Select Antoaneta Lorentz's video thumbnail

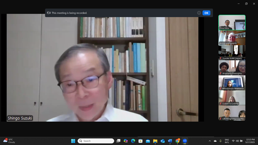pos(232,38)
